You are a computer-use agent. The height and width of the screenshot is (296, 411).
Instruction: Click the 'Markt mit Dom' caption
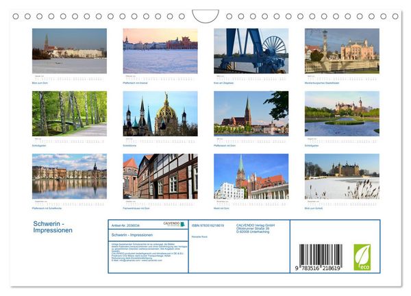tap(221, 208)
